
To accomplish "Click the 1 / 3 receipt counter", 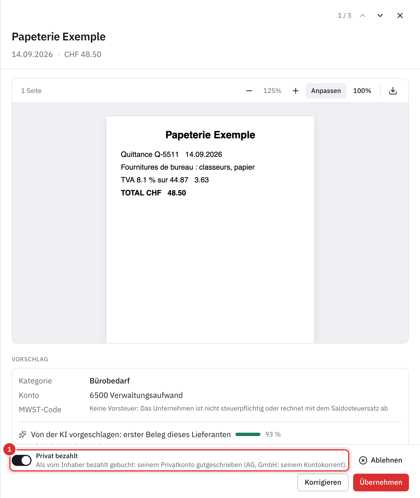I will point(344,15).
